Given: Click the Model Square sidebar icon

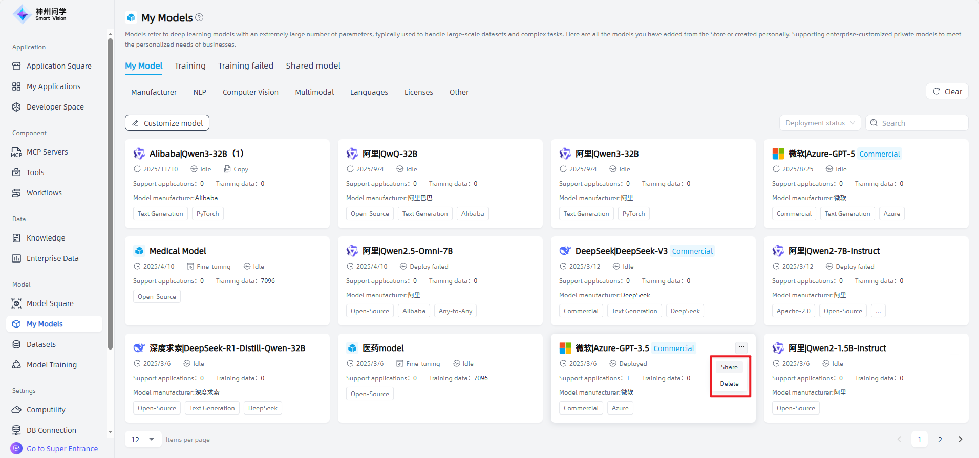Looking at the screenshot, I should (16, 303).
